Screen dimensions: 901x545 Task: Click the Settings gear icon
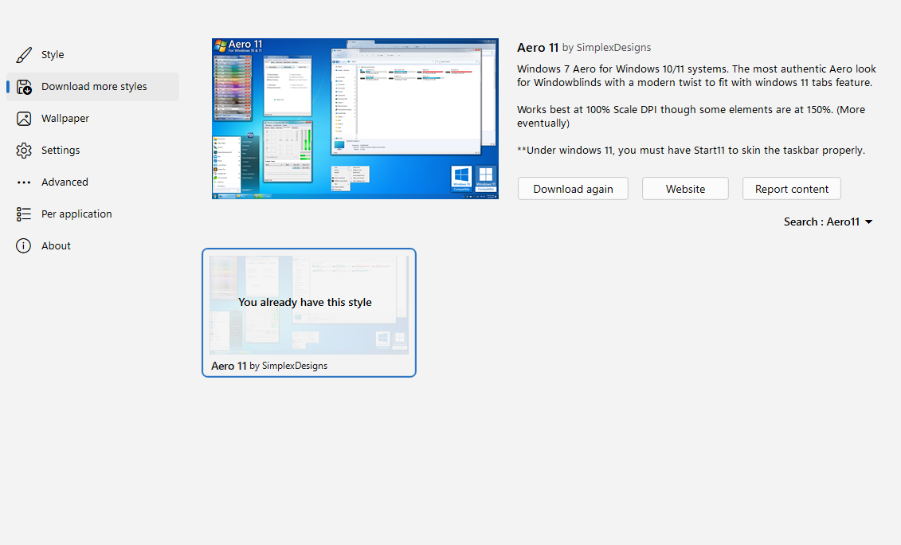(24, 151)
